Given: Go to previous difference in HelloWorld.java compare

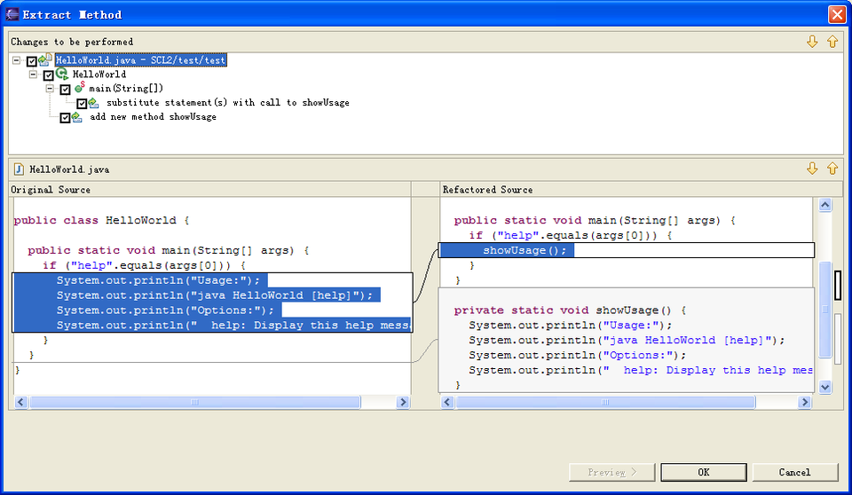Looking at the screenshot, I should 832,169.
